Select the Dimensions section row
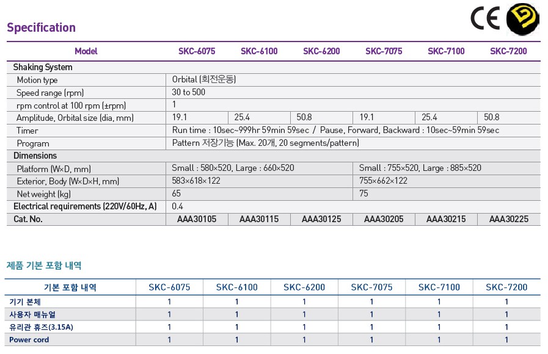This screenshot has width=548, height=354. pyautogui.click(x=274, y=156)
